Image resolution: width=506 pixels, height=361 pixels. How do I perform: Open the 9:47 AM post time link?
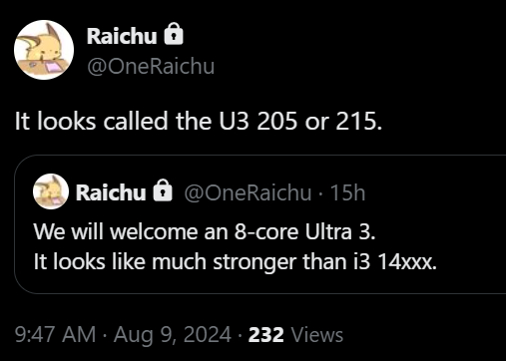coord(56,334)
